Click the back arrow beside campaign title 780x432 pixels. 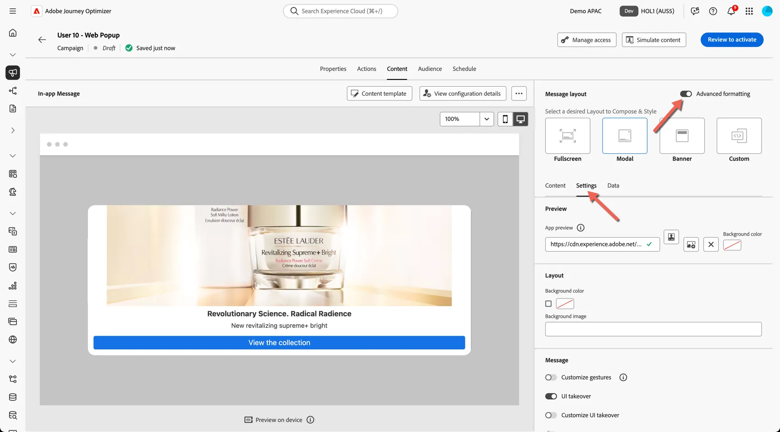42,40
